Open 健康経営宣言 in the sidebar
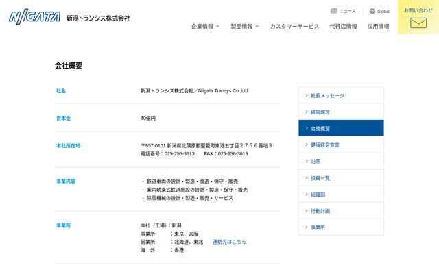The height and width of the screenshot is (274, 439). [x=341, y=145]
